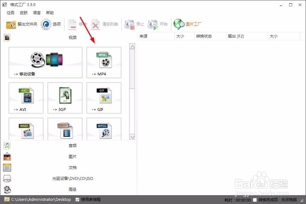Select the MP4 conversion icon
Screen dimensions: 306x204
103,63
